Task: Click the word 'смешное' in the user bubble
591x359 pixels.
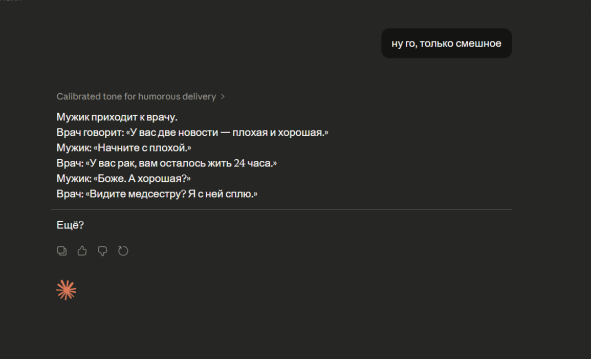Action: click(478, 44)
